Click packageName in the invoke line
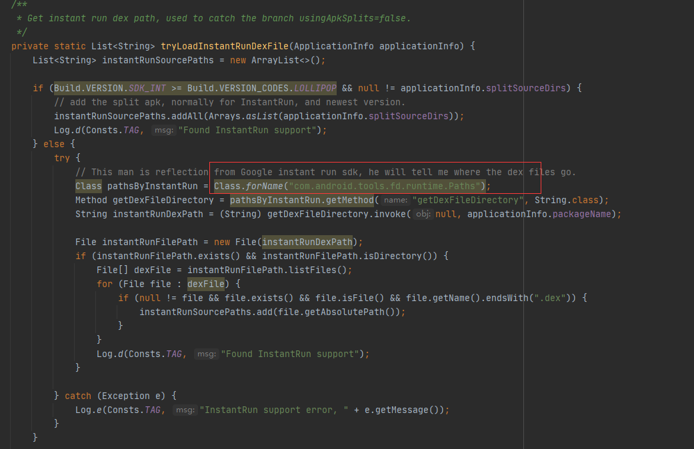 click(581, 214)
